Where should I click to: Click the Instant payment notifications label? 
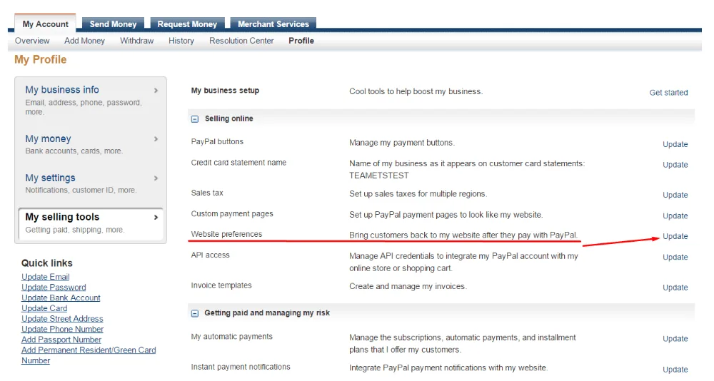click(241, 367)
